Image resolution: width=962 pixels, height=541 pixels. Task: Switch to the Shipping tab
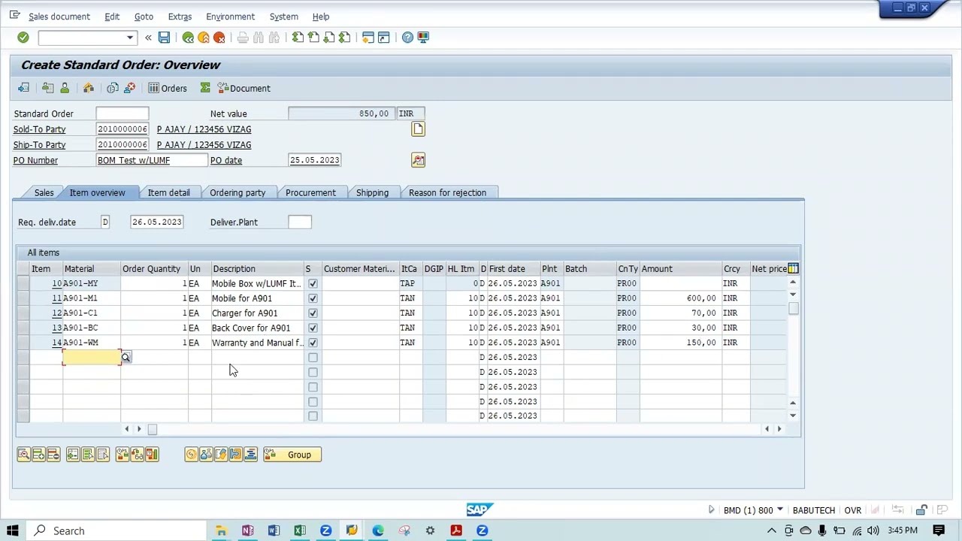[372, 193]
